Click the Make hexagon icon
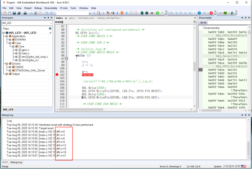This screenshot has height=169, width=252. (147, 13)
